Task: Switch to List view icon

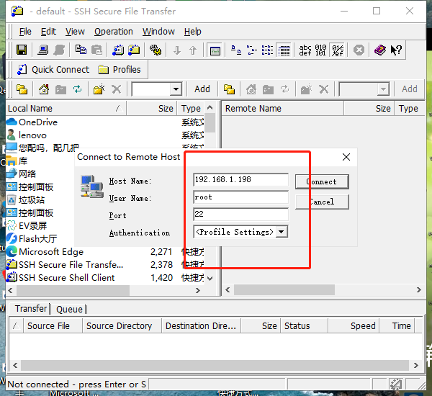Action: 267,50
